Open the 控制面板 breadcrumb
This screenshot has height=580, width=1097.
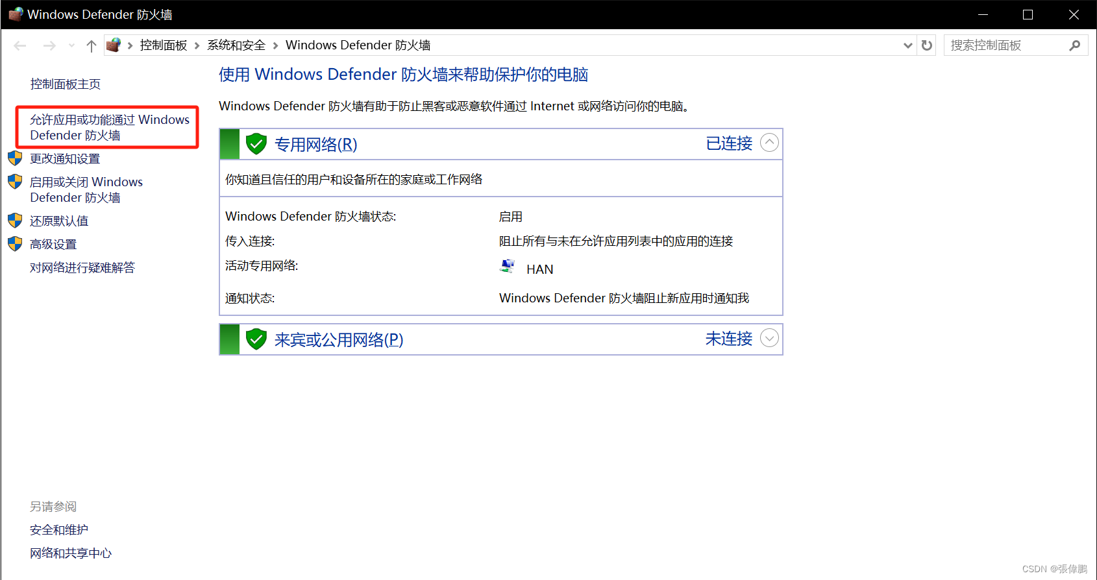(164, 45)
